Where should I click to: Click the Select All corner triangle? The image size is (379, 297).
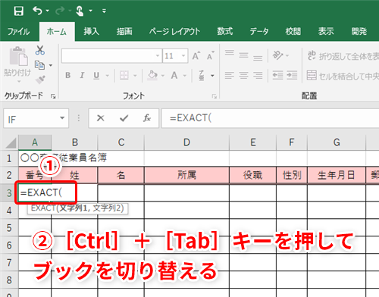tap(11, 142)
